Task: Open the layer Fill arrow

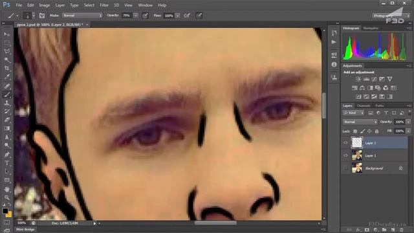Action: click(x=408, y=131)
